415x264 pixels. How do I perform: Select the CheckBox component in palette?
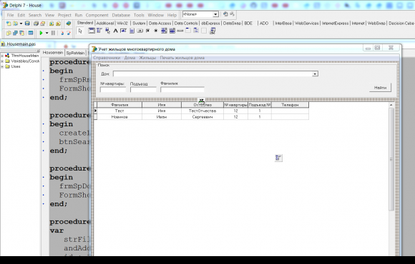147,31
